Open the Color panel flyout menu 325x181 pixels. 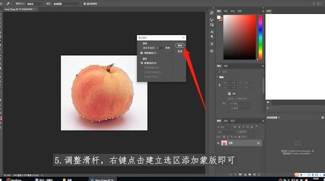pos(263,11)
